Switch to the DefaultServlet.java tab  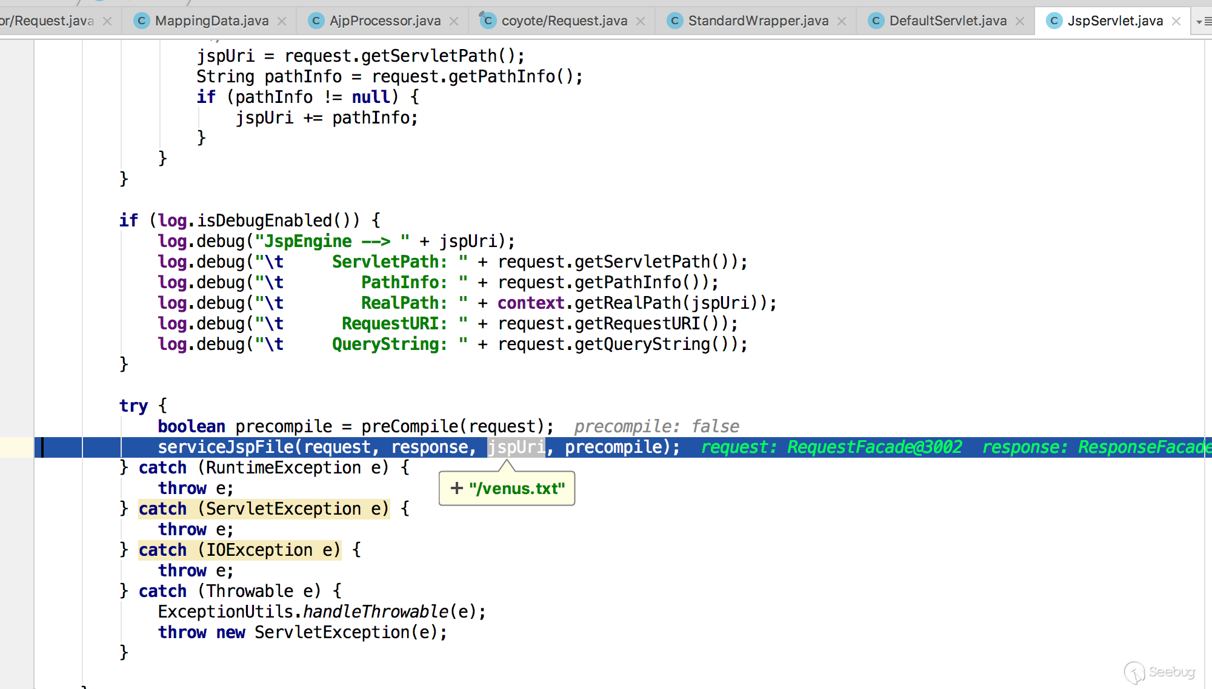pyautogui.click(x=947, y=21)
